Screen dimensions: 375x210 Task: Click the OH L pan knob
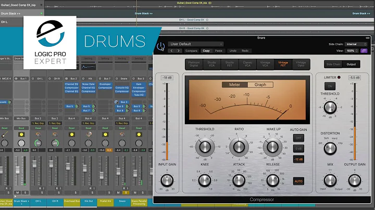coord(38,143)
